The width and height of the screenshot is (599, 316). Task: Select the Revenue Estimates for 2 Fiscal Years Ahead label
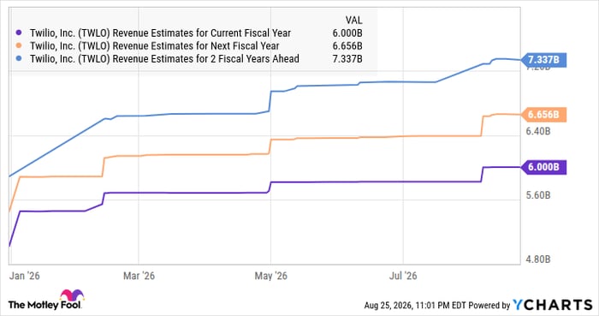point(164,59)
